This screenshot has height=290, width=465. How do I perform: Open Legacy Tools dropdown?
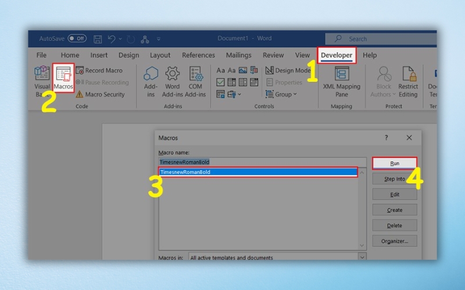coord(234,94)
